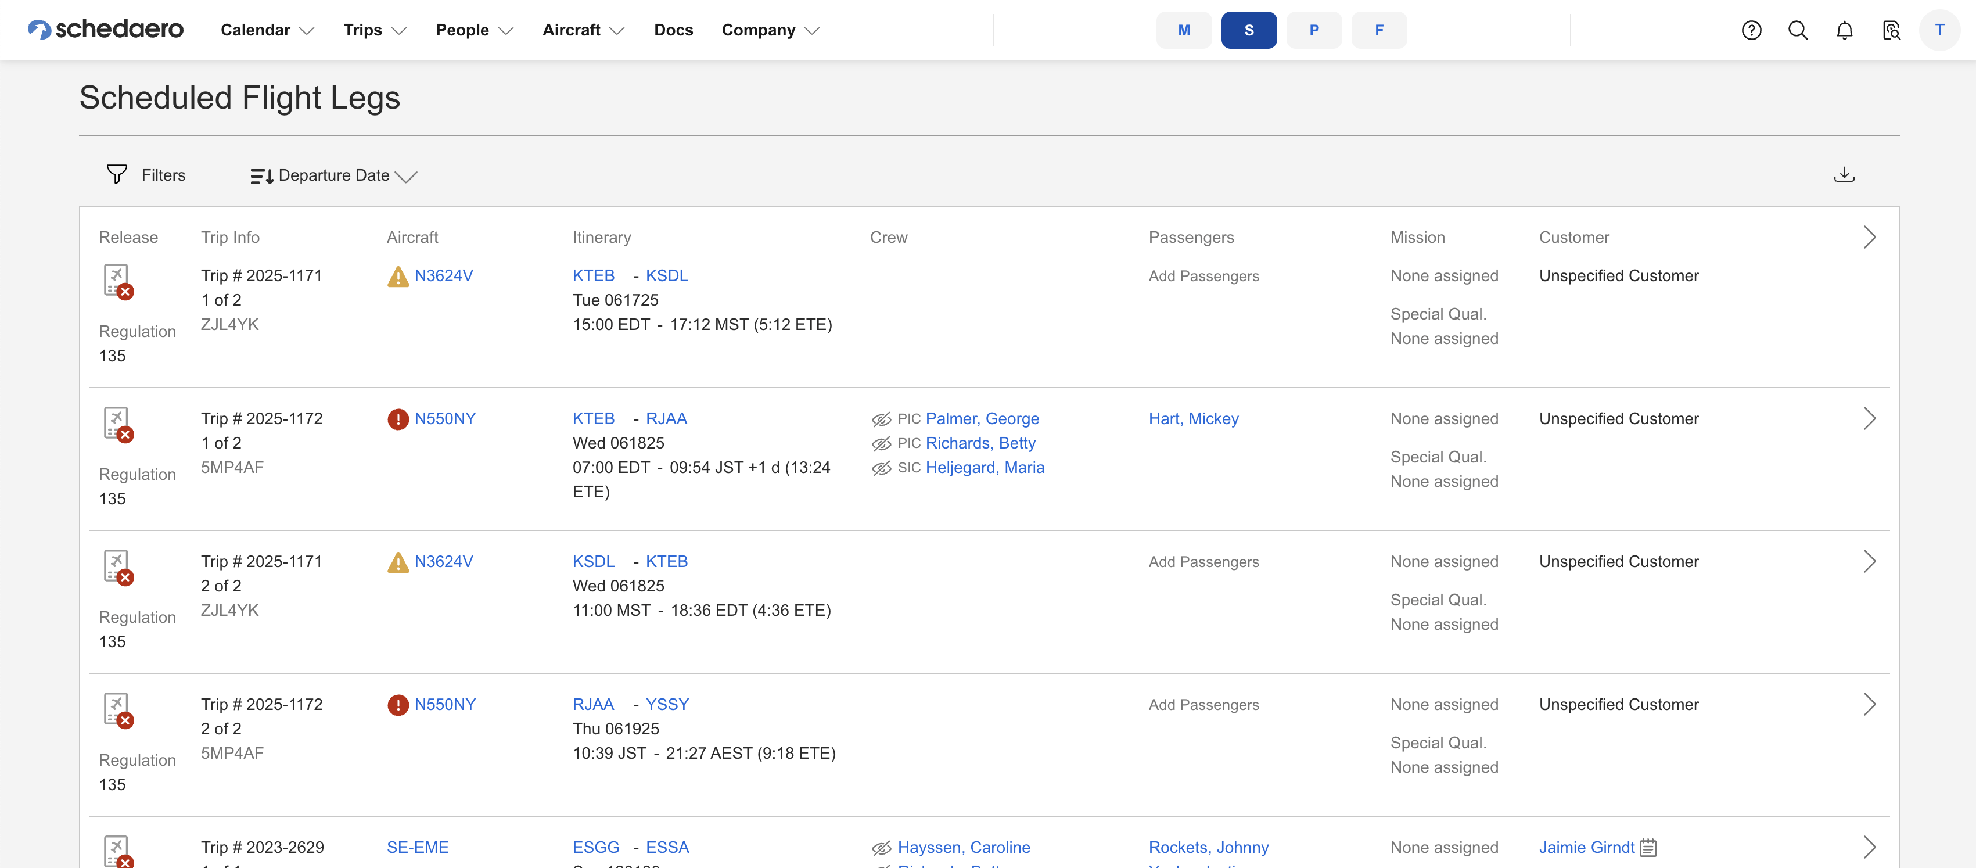Click release icon for KSDL - KTEB leg
Viewport: 1976px width, 868px height.
click(118, 567)
